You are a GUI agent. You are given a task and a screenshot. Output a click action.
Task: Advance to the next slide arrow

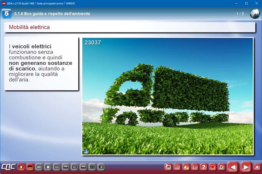pos(246,167)
